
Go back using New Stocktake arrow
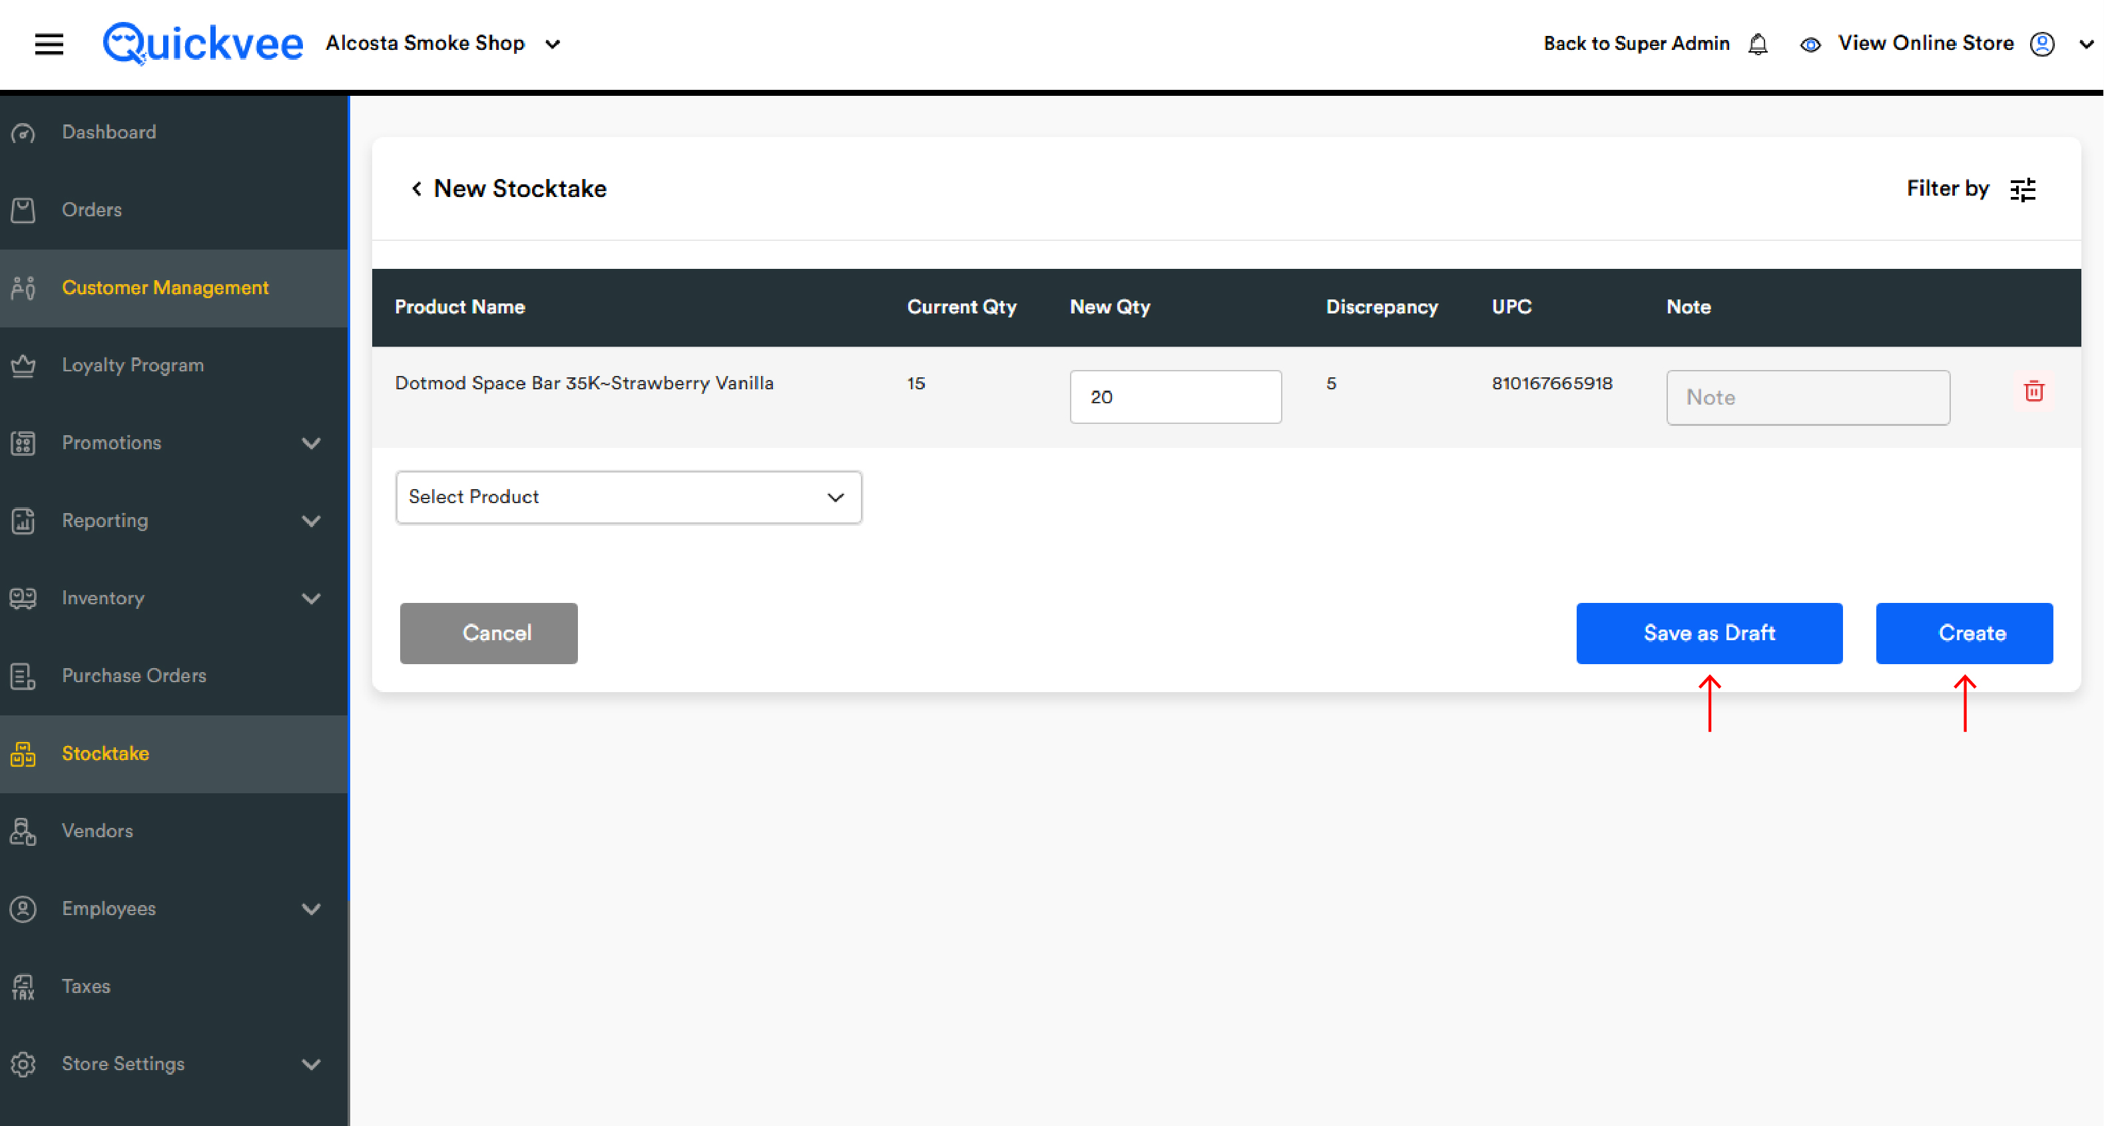pyautogui.click(x=417, y=188)
